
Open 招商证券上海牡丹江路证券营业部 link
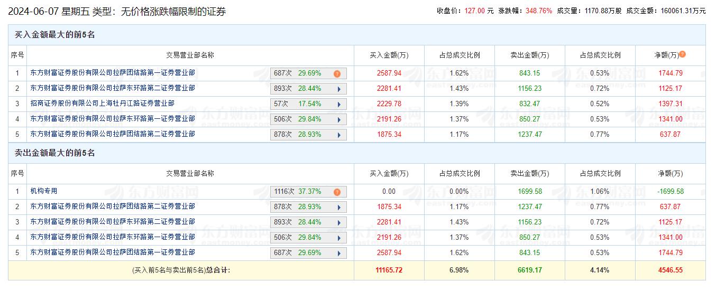[x=102, y=104]
